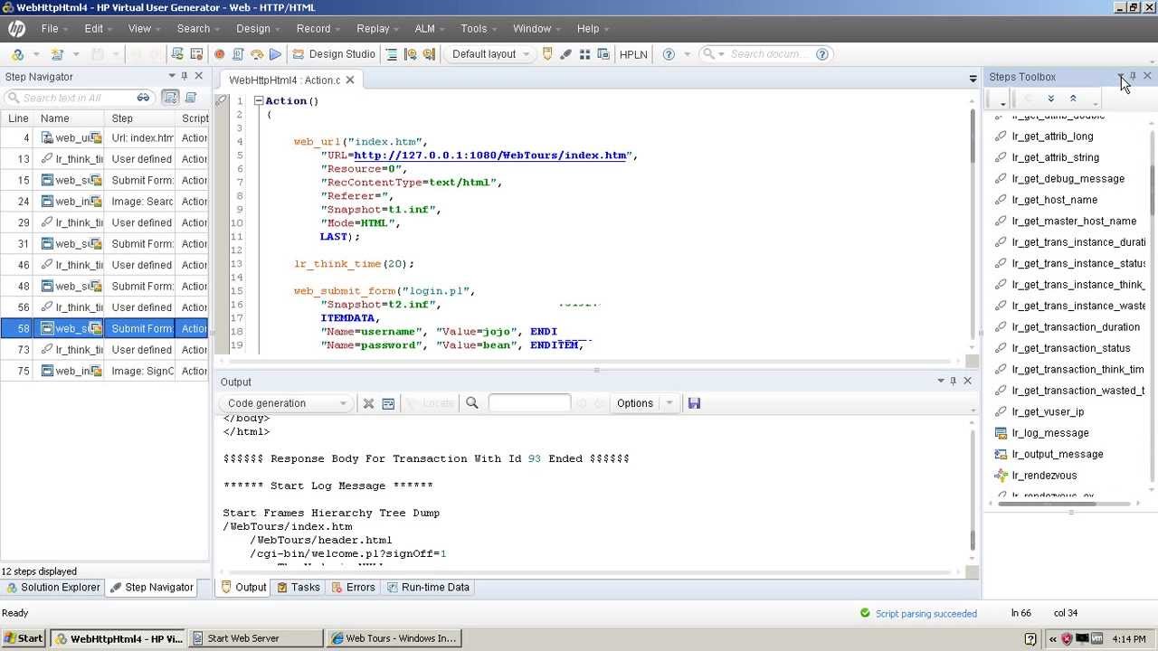This screenshot has height=651, width=1158.
Task: Sort steps by the Line column header
Action: pyautogui.click(x=17, y=118)
